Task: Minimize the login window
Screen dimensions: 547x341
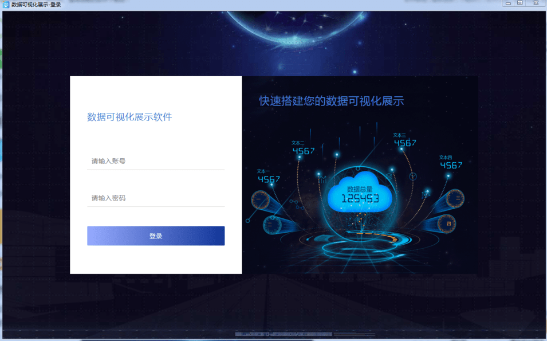Action: (x=508, y=3)
